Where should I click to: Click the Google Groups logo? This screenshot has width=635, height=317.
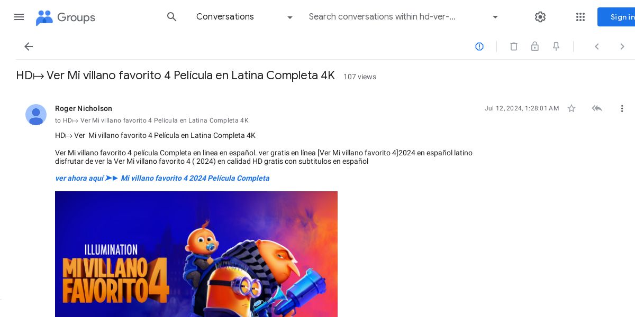pyautogui.click(x=65, y=17)
